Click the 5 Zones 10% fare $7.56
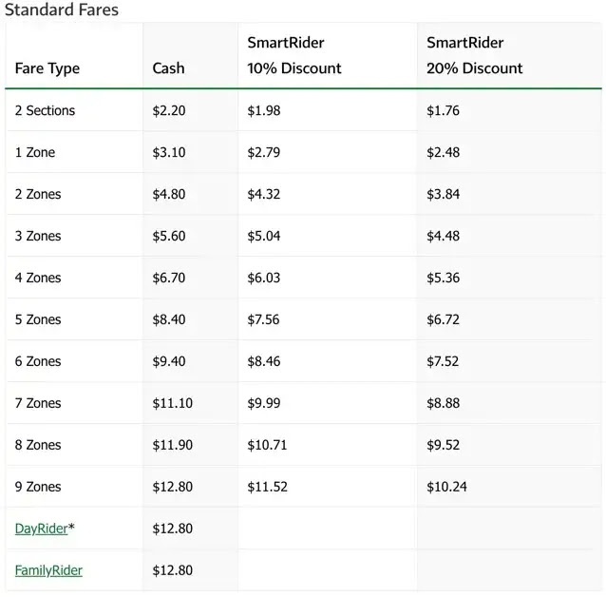Viewport: 606px width, 597px height. (x=263, y=319)
